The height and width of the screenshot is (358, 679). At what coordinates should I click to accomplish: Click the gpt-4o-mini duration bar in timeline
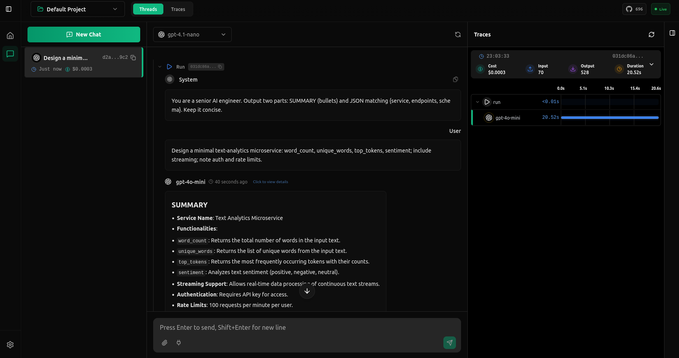[x=609, y=118]
